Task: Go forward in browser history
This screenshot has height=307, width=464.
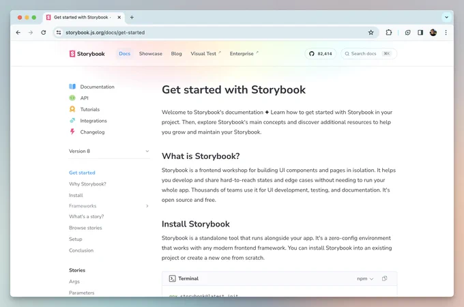Action: pos(31,33)
